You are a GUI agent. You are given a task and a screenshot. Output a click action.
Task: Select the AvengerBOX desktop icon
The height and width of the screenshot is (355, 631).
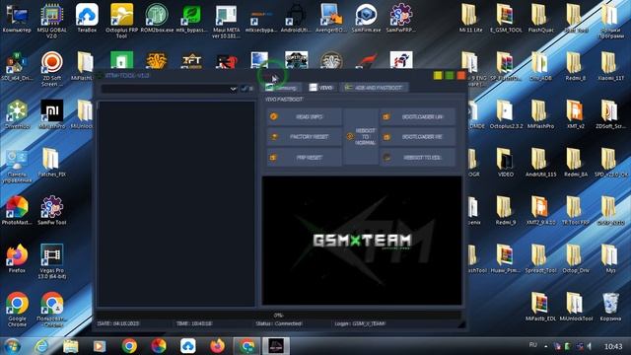(x=331, y=19)
